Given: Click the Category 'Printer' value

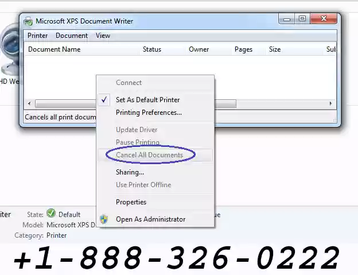Looking at the screenshot, I should tap(56, 235).
